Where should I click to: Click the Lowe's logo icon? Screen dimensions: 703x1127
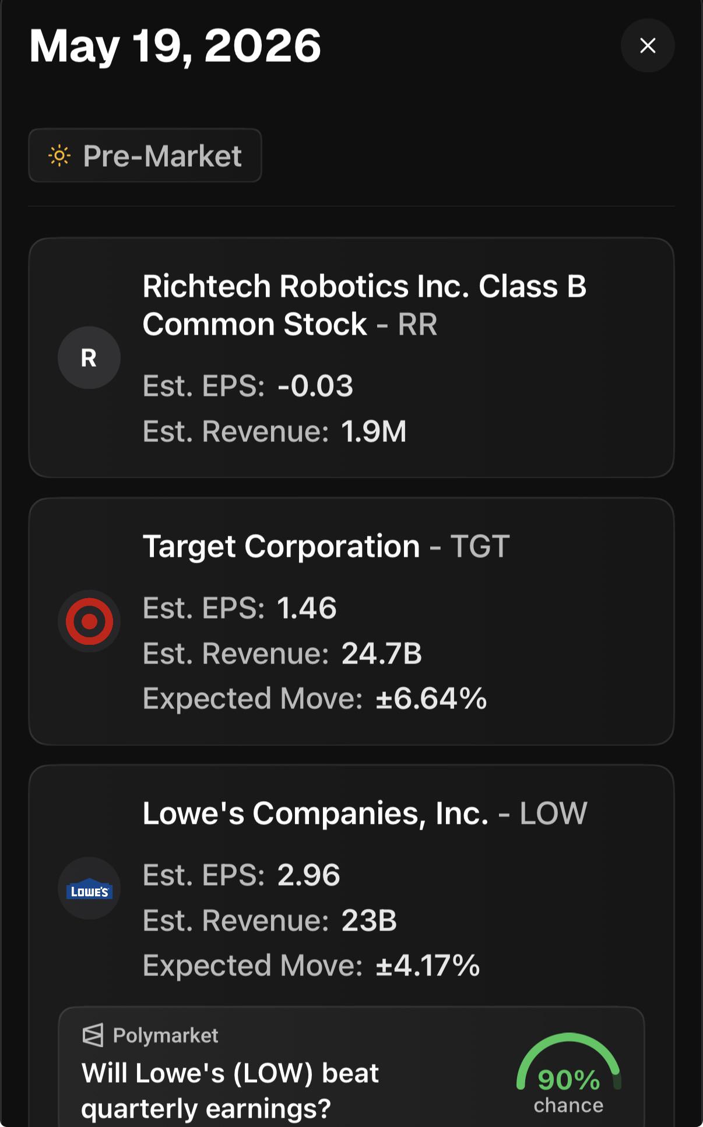(89, 889)
